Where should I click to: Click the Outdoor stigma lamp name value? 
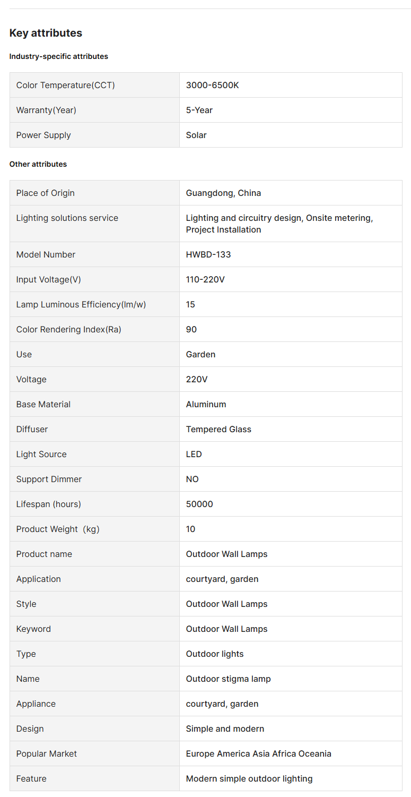pos(228,679)
